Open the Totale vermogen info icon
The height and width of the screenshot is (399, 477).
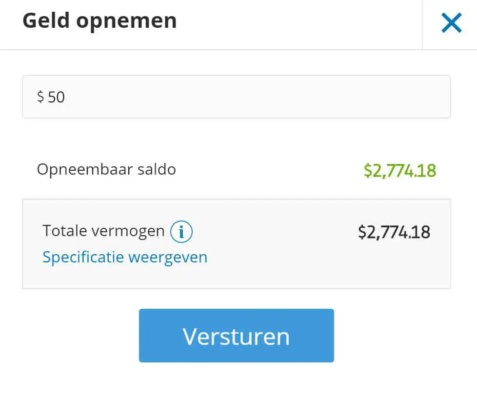click(x=181, y=232)
